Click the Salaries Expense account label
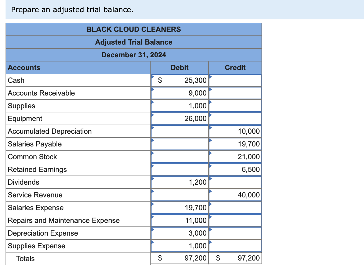This screenshot has width=364, height=268. click(36, 208)
